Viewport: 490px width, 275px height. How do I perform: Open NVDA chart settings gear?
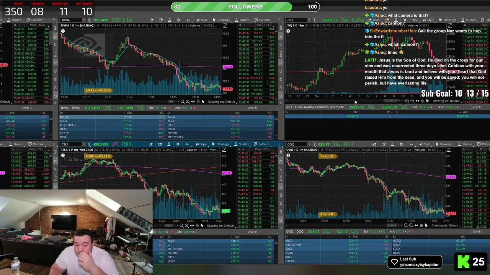coord(178,20)
